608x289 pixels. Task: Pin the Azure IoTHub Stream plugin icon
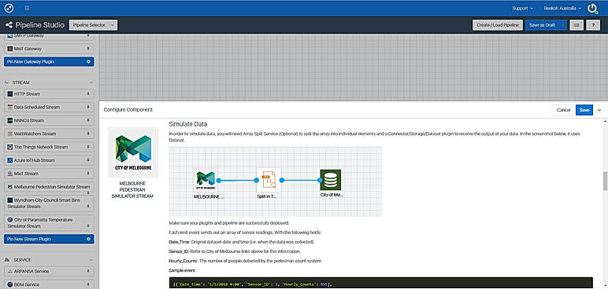pyautogui.click(x=88, y=160)
